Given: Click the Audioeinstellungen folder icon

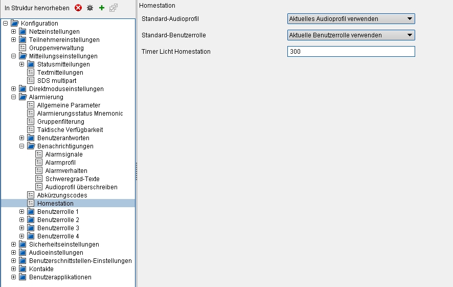Looking at the screenshot, I should (22, 253).
